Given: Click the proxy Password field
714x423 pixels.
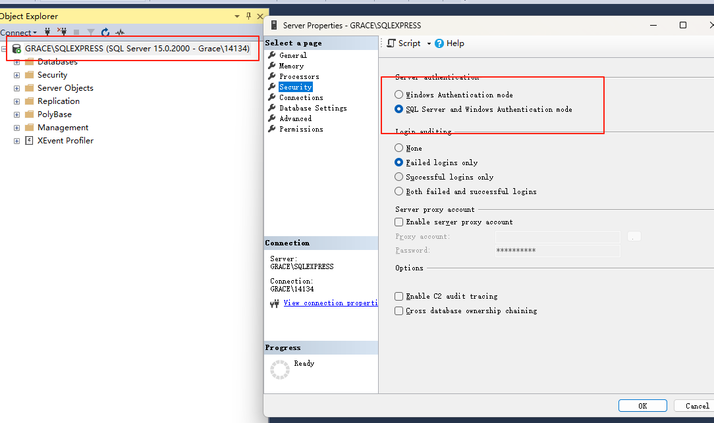Looking at the screenshot, I should [557, 251].
